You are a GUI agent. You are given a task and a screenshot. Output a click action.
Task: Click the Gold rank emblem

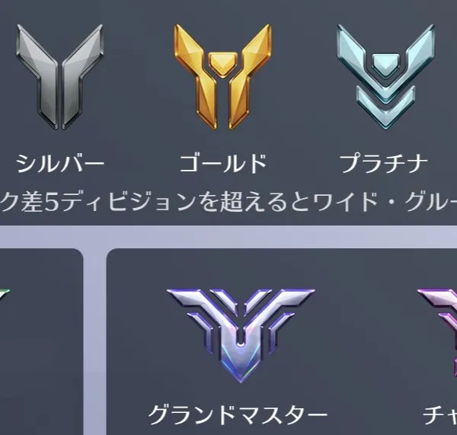point(223,77)
